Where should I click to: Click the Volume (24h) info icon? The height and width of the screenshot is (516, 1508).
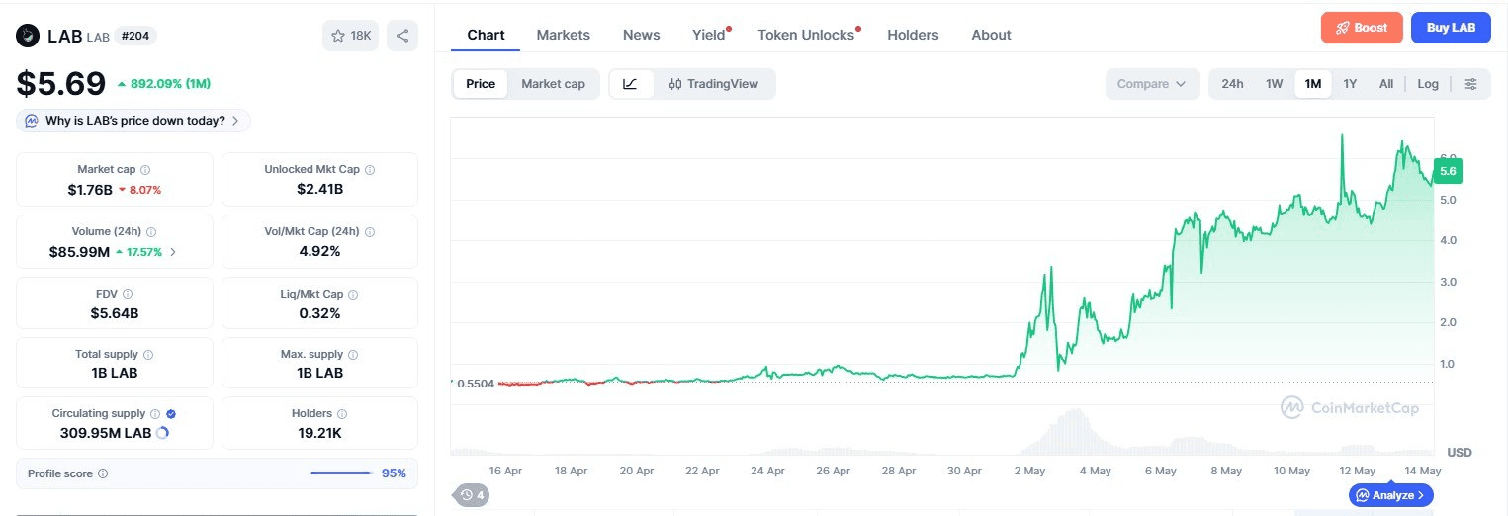tap(150, 232)
